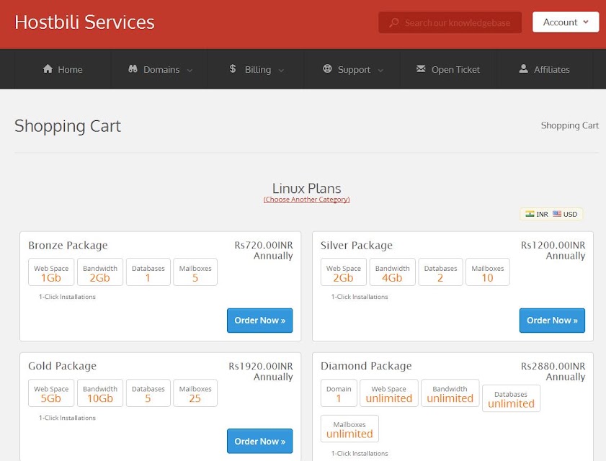Click Diamond Domain 1 box
The image size is (606, 461).
pyautogui.click(x=339, y=393)
